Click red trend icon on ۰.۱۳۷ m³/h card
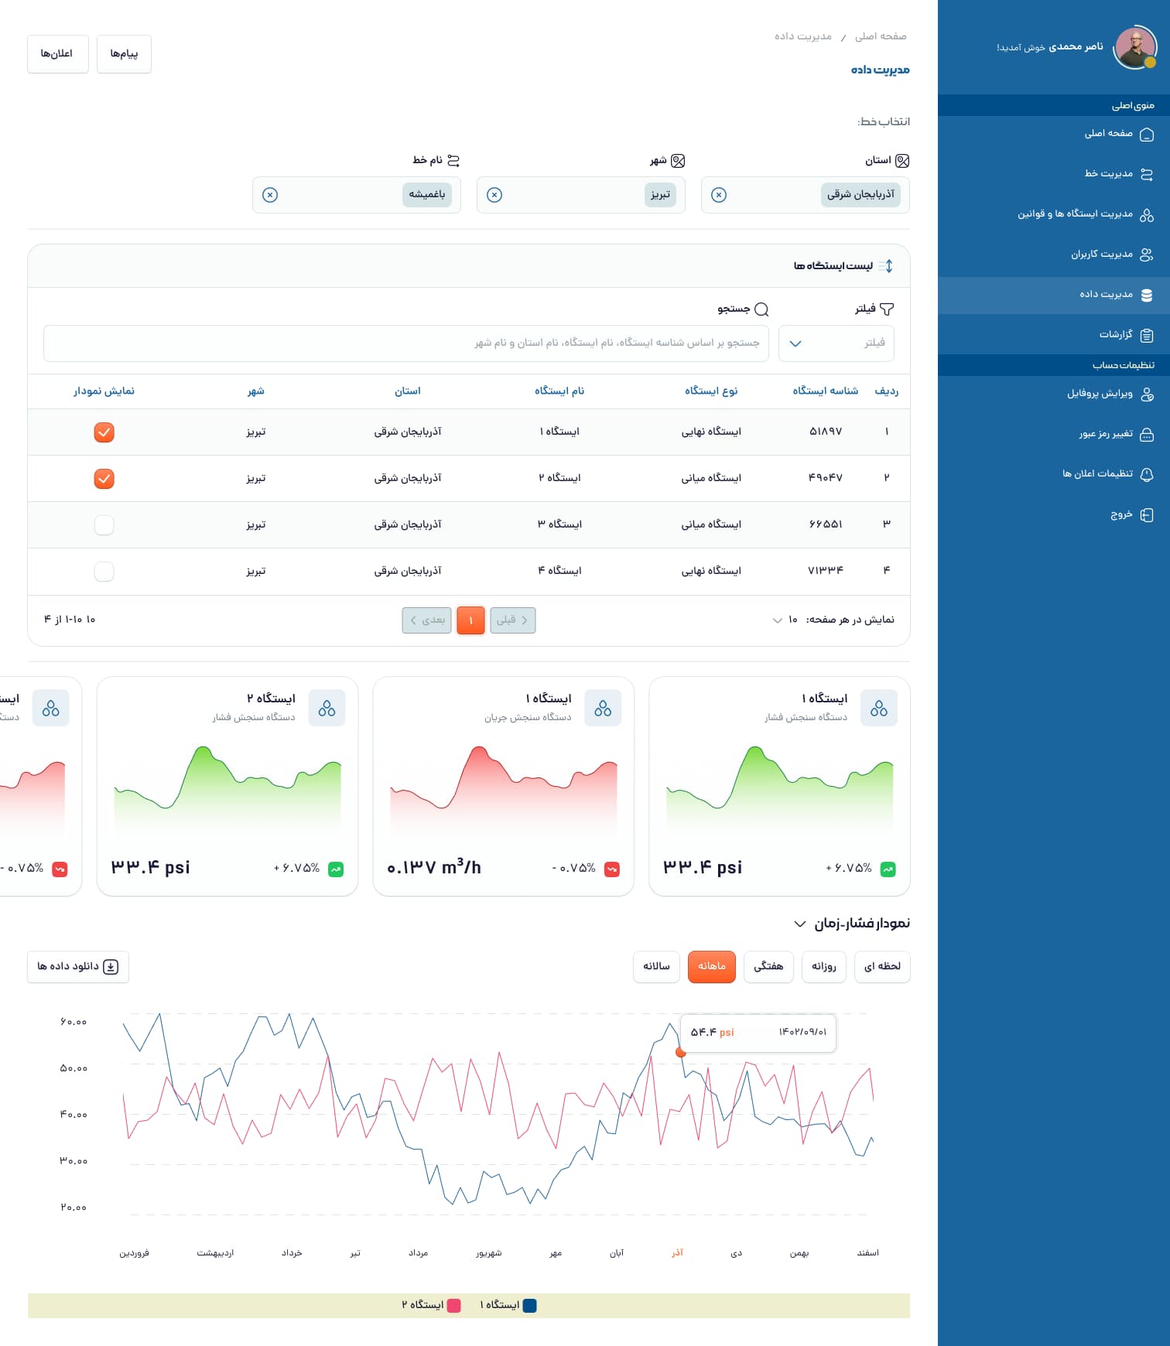 click(x=611, y=869)
